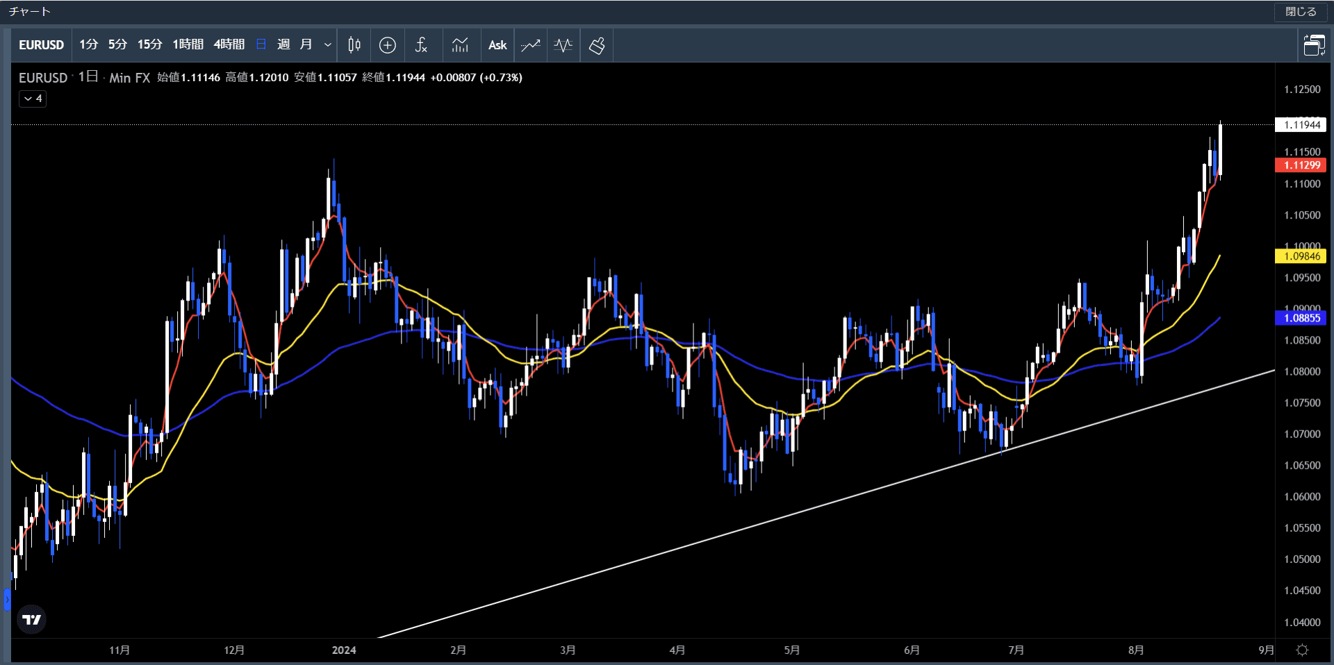Open the EURUSD symbol selector
The image size is (1334, 665).
pos(41,45)
